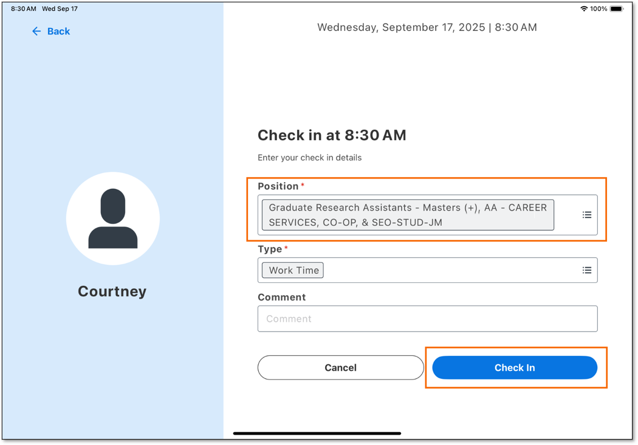Screen dimensions: 638x445
Task: Select the Graduate Research Assistants position chip
Action: pyautogui.click(x=408, y=214)
